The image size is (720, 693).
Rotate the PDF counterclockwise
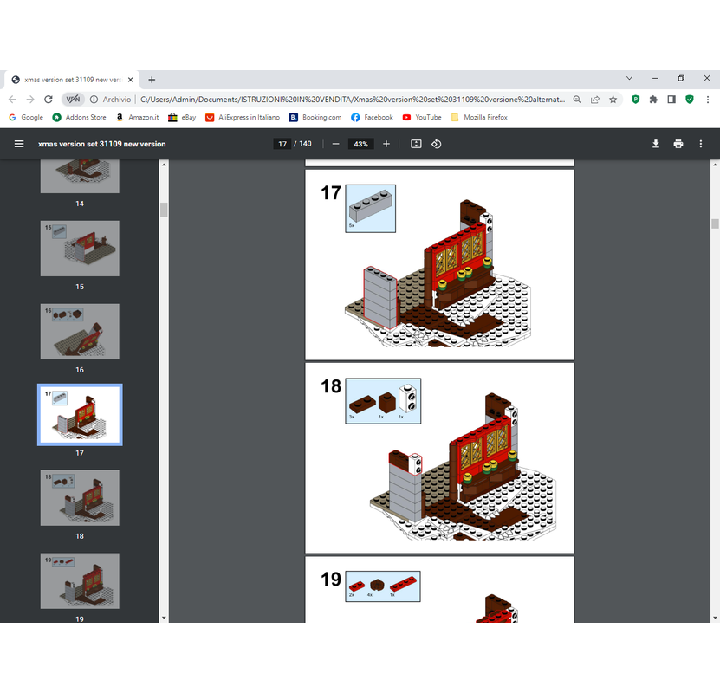[x=436, y=144]
